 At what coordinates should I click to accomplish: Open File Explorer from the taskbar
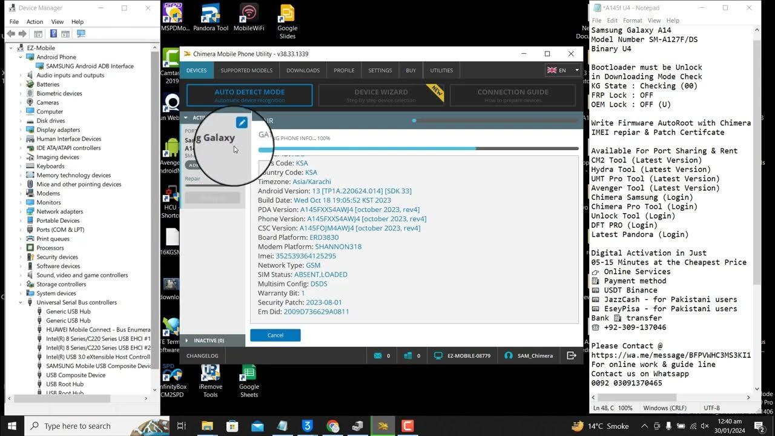(x=207, y=426)
